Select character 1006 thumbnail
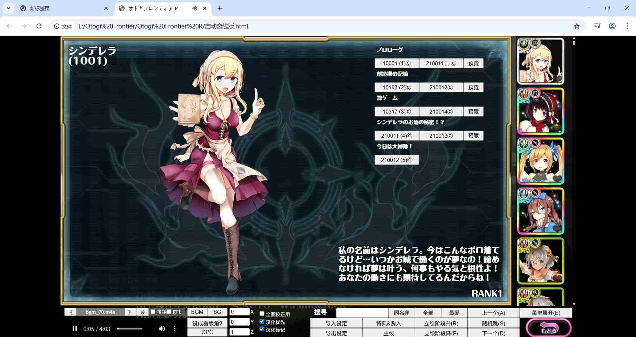 (541, 297)
